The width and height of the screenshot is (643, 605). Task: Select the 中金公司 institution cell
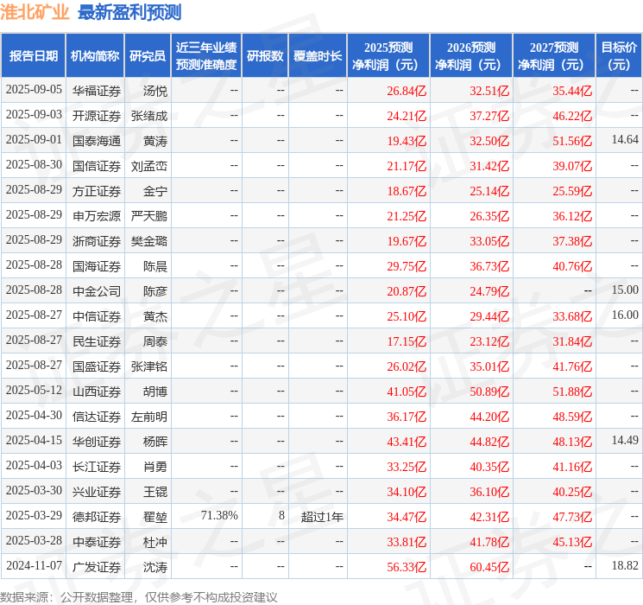97,291
